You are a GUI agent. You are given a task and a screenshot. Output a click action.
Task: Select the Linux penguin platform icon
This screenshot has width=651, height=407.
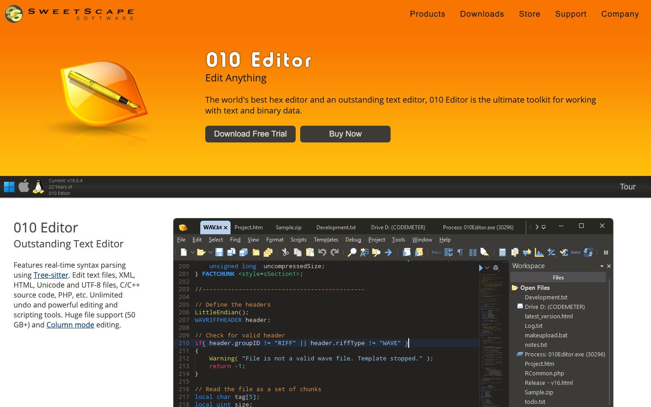[x=38, y=186]
